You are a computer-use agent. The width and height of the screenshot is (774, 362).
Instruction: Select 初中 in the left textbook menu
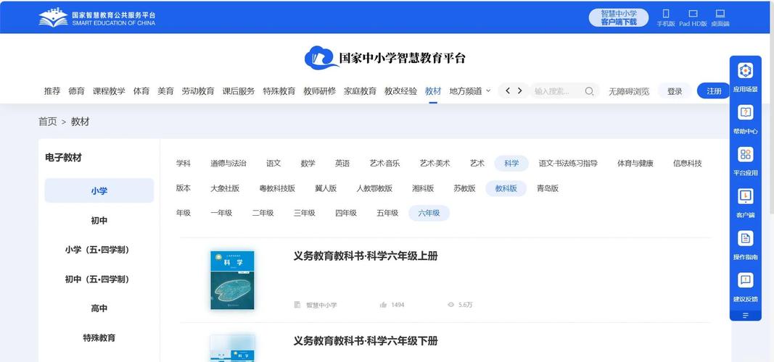[99, 221]
